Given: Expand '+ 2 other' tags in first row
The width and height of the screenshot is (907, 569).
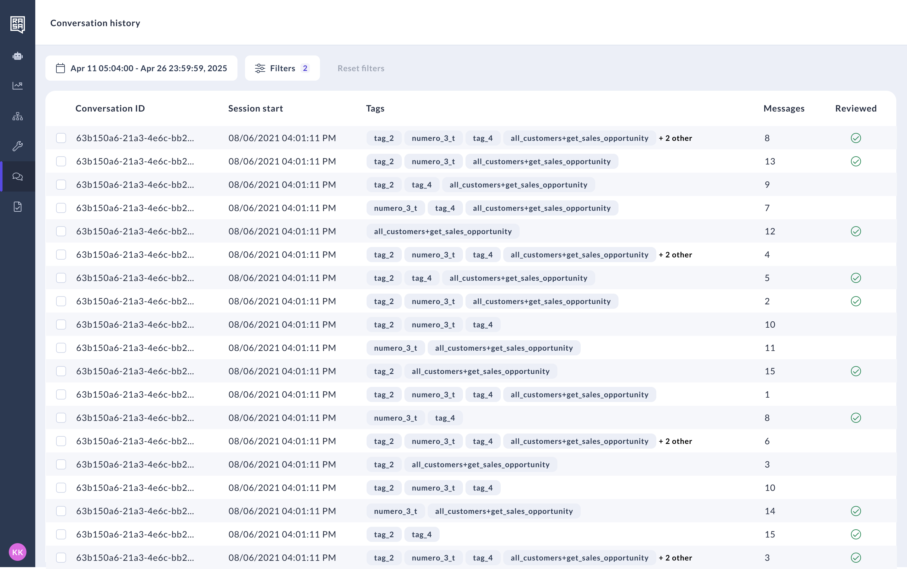Looking at the screenshot, I should [675, 138].
